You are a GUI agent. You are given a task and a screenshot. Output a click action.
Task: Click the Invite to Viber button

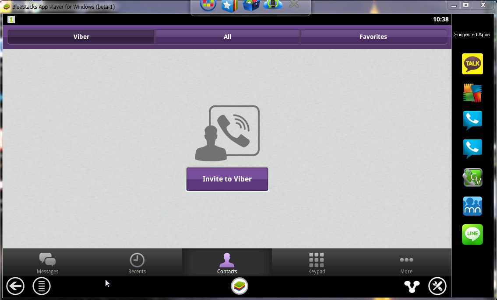tap(227, 179)
